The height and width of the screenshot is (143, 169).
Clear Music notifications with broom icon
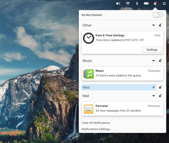click(160, 60)
